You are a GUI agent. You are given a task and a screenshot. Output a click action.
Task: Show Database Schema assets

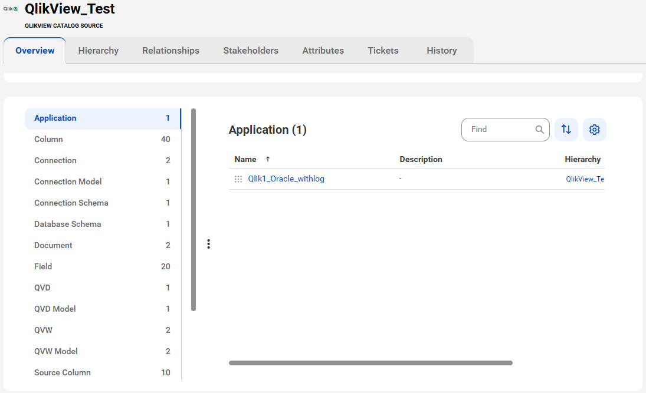[102, 224]
